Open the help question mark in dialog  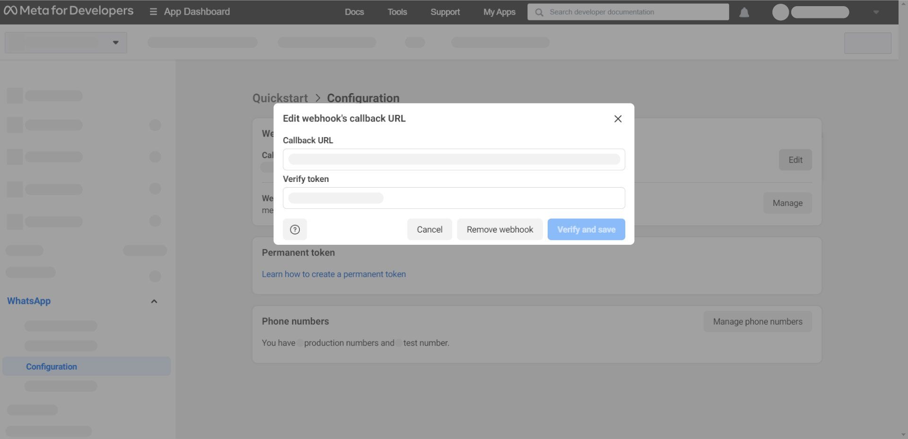coord(295,229)
